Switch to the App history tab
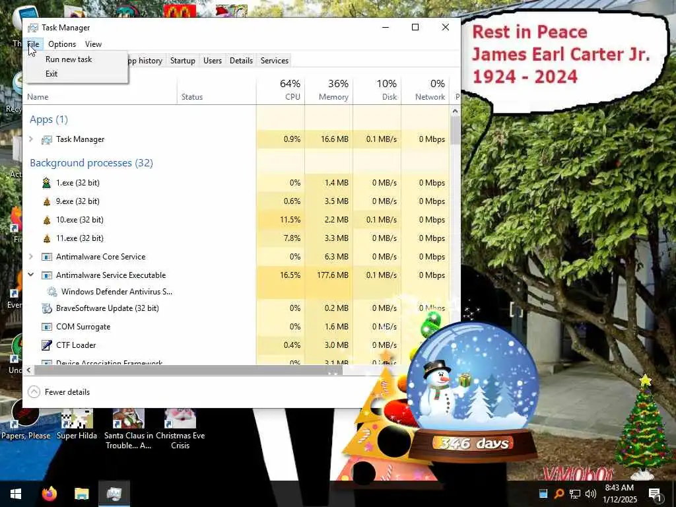This screenshot has height=507, width=676. point(145,61)
